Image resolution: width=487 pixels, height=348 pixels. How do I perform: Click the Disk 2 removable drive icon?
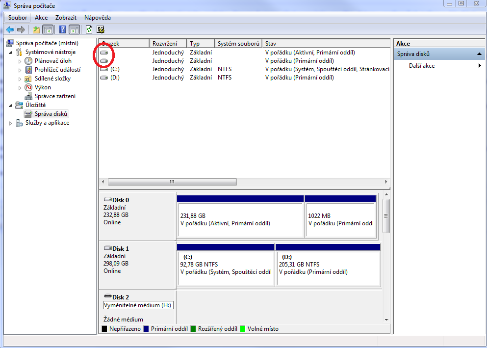tap(108, 296)
